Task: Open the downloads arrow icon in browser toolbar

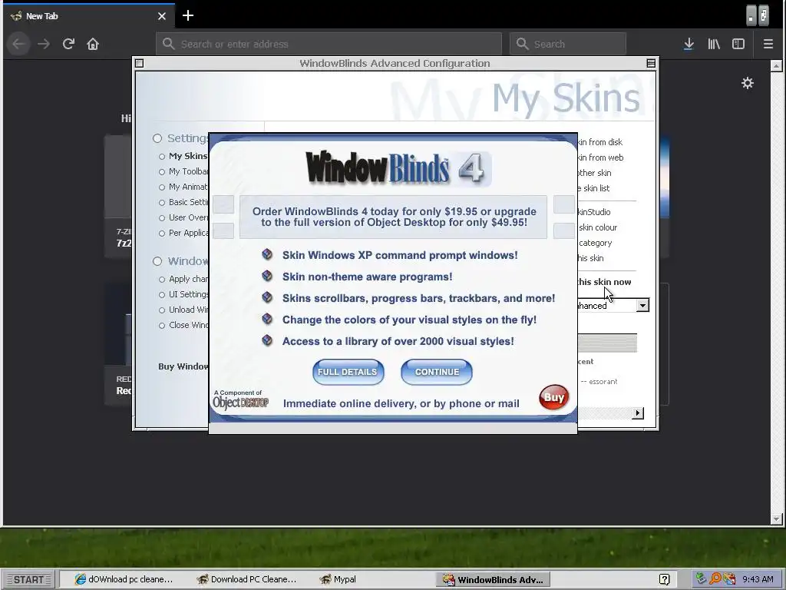Action: 689,44
